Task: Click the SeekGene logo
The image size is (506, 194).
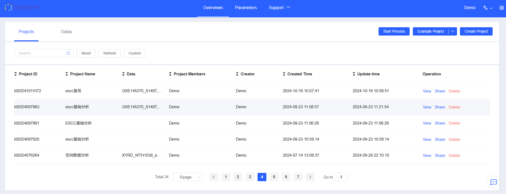Action: point(22,7)
